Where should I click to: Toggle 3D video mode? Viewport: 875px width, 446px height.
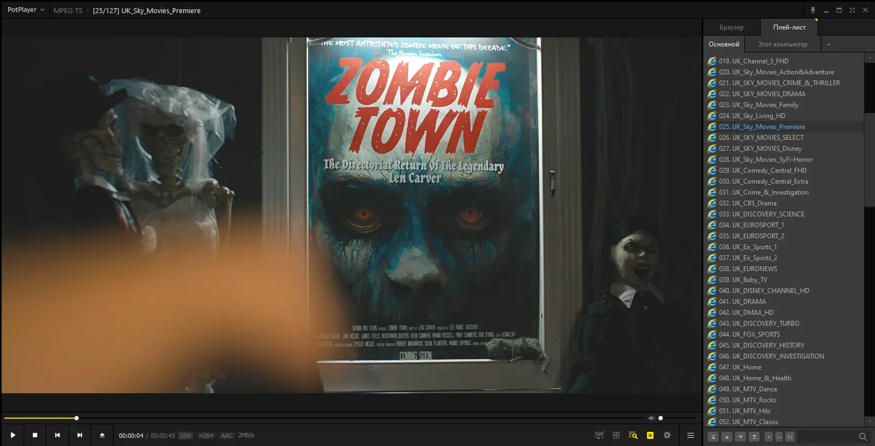[616, 435]
